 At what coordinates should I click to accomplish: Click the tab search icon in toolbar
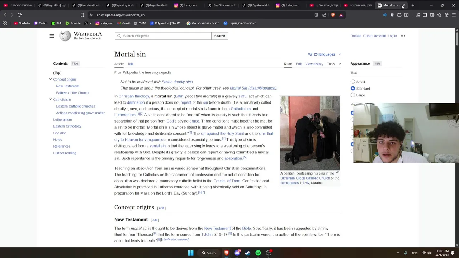click(x=406, y=15)
